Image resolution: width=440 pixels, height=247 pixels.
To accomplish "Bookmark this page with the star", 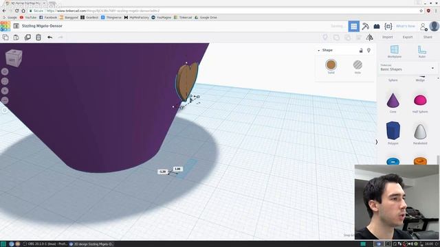I will (x=421, y=11).
